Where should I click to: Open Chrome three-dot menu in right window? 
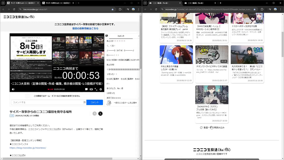tap(280, 9)
